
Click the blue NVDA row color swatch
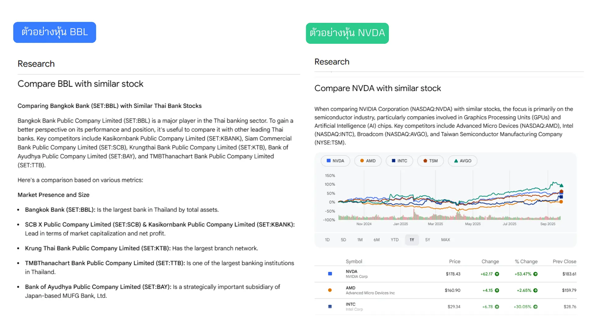(x=330, y=274)
